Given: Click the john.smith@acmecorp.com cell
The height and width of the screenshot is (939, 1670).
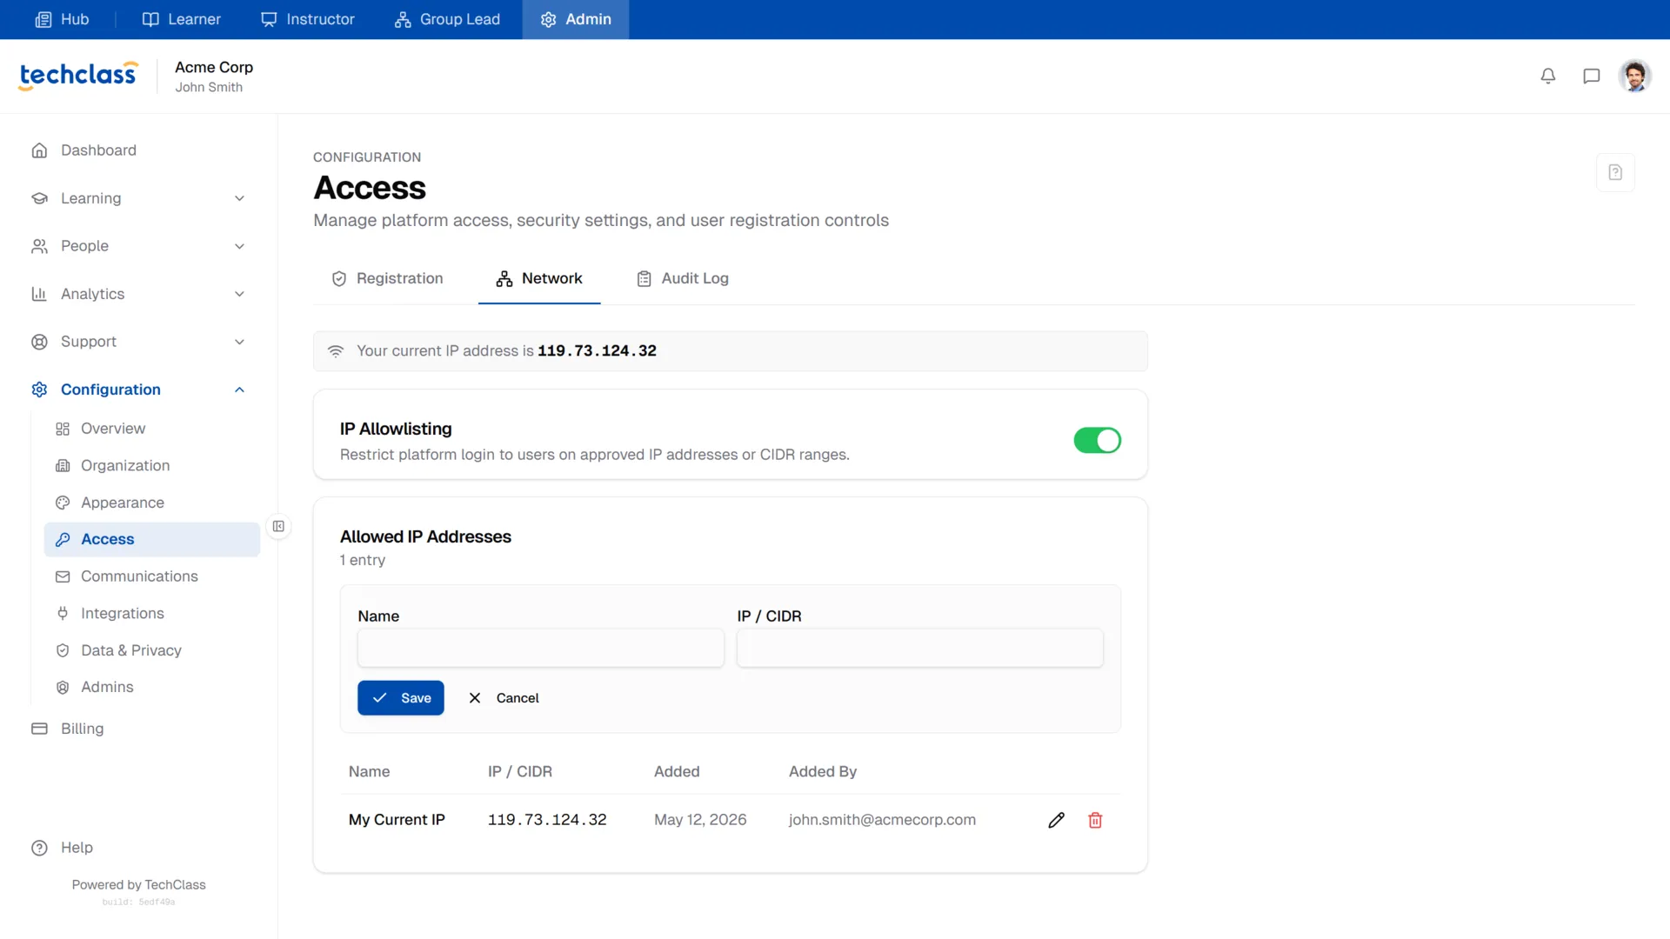Looking at the screenshot, I should [x=882, y=820].
